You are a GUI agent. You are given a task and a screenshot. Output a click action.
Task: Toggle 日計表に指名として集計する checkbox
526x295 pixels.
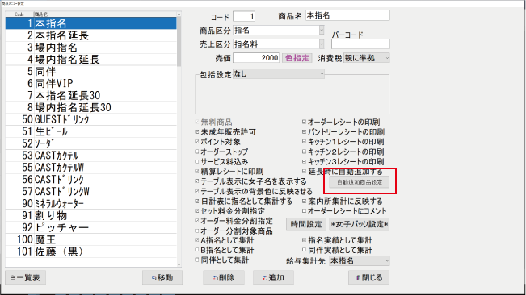click(x=197, y=202)
